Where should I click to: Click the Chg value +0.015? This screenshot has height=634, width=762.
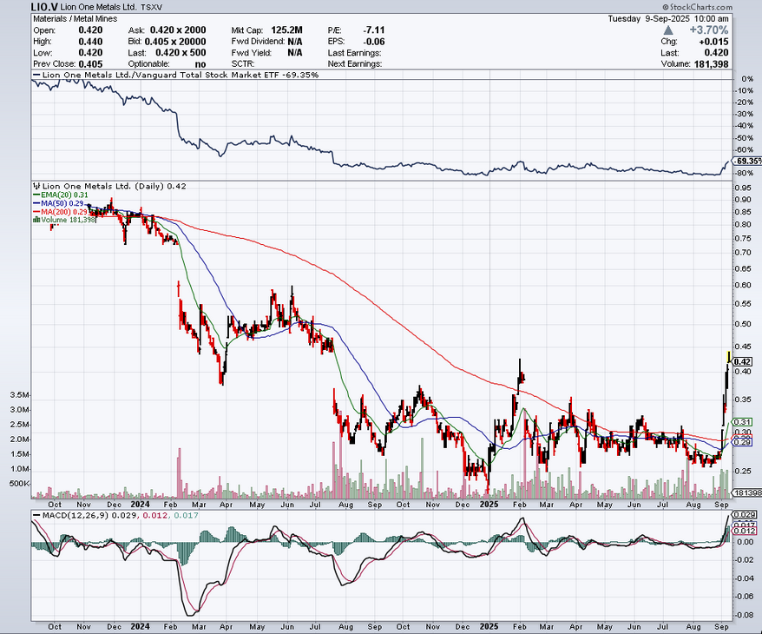click(714, 42)
